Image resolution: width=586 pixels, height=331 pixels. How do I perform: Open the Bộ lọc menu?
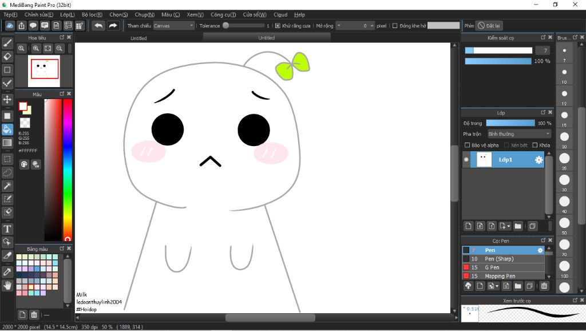[x=92, y=14]
